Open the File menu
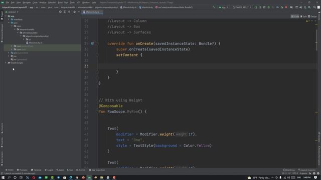Screen dimensions: 321x180 8,2
